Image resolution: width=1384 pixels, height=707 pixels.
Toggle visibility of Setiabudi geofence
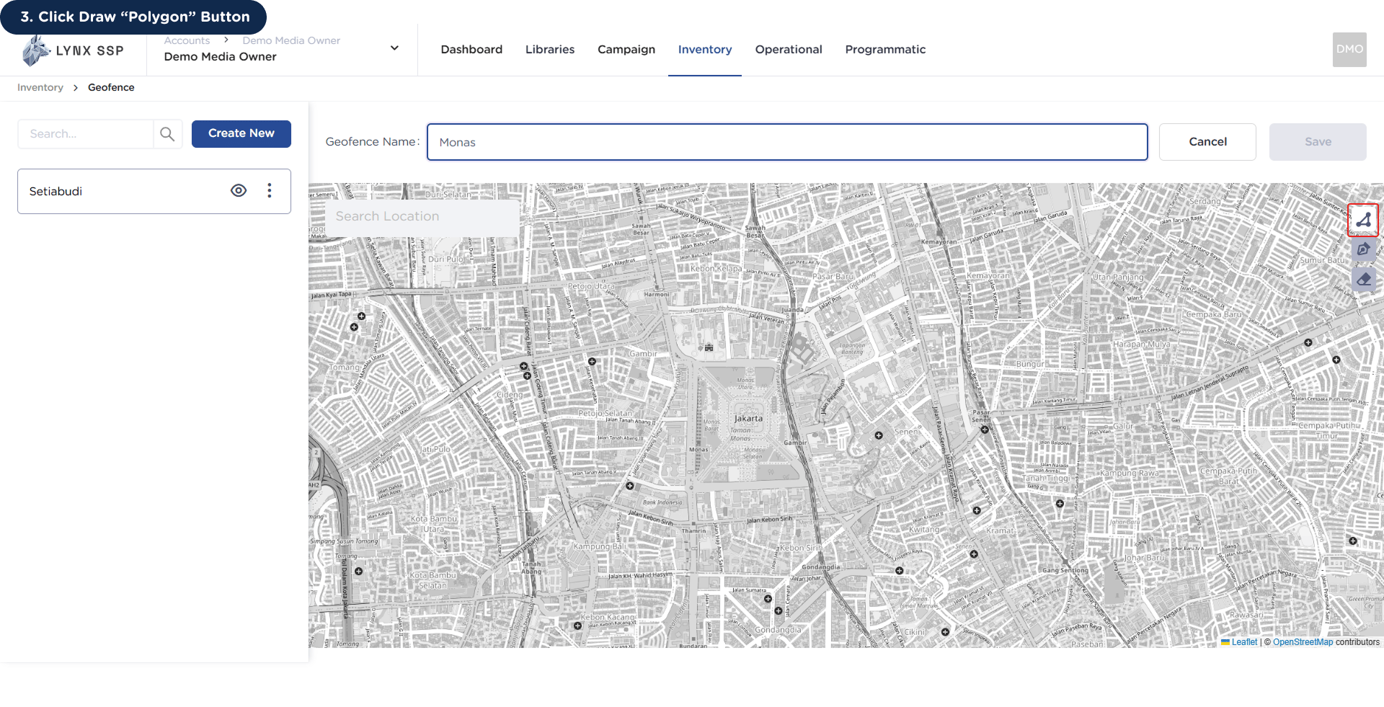[x=239, y=190]
